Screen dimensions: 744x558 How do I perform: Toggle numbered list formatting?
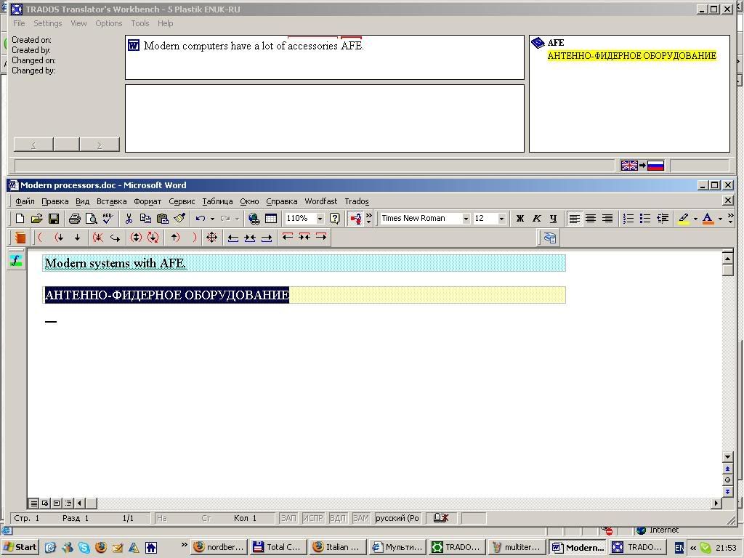[628, 219]
